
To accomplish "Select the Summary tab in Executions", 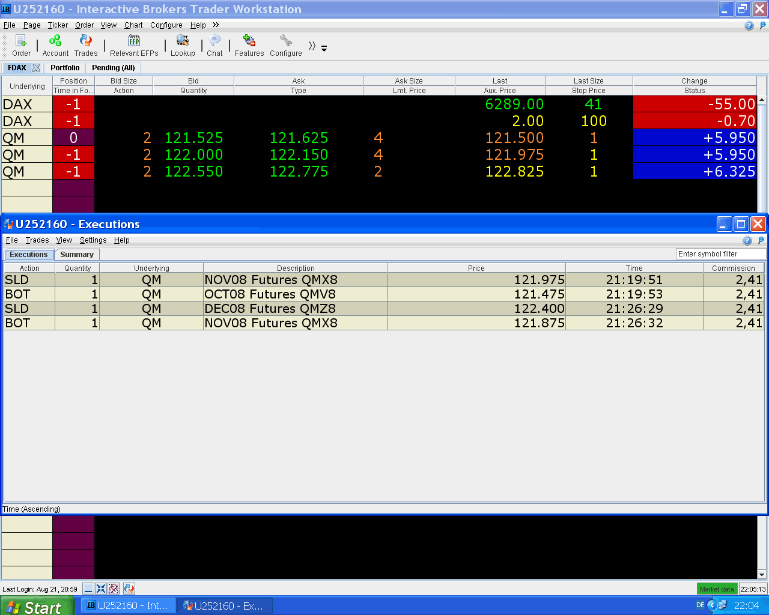I will tap(77, 255).
